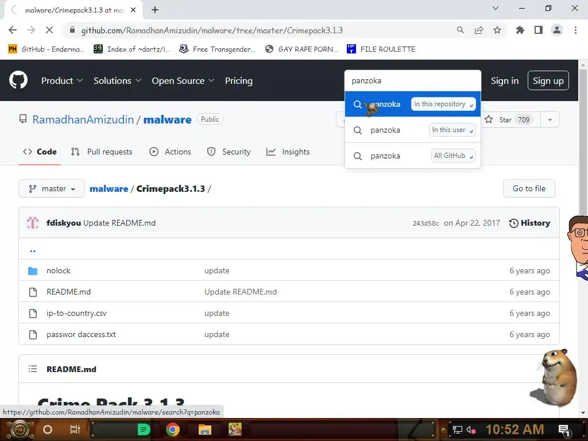Search panzoka In this repository
This screenshot has width=588, height=441.
pyautogui.click(x=412, y=105)
